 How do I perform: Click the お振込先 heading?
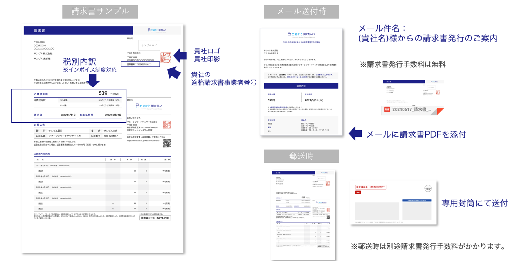pos(39,125)
